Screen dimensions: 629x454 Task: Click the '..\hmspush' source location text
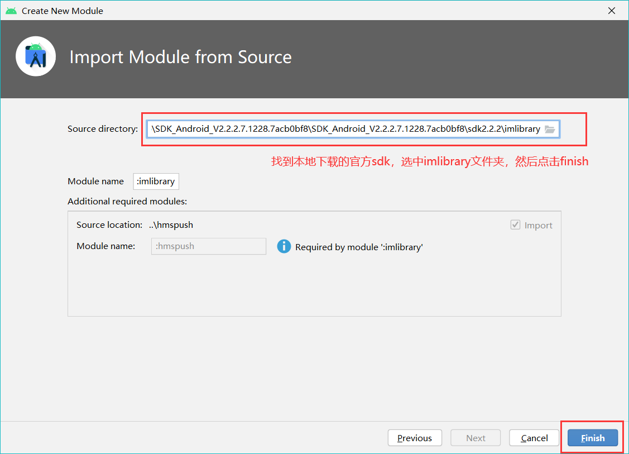(171, 225)
